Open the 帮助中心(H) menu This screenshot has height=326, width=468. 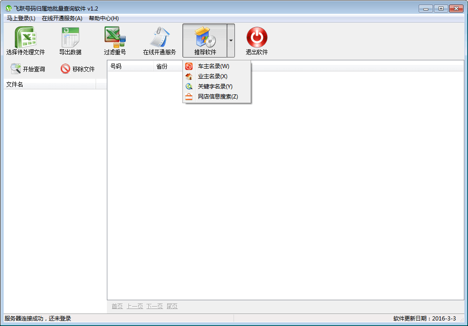[104, 18]
